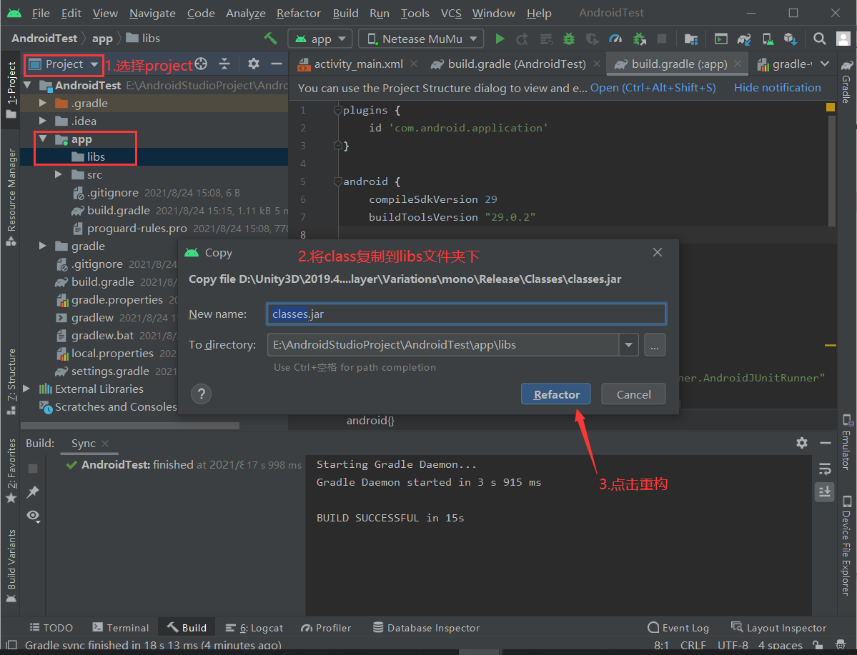Toggle the Gradle panel on the right
Screen dimensions: 857x655
(x=847, y=89)
